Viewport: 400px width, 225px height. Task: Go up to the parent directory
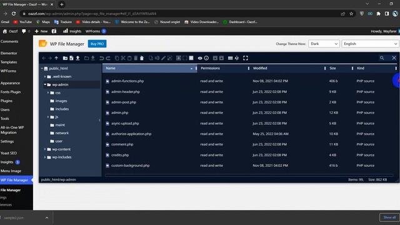pyautogui.click(x=56, y=58)
